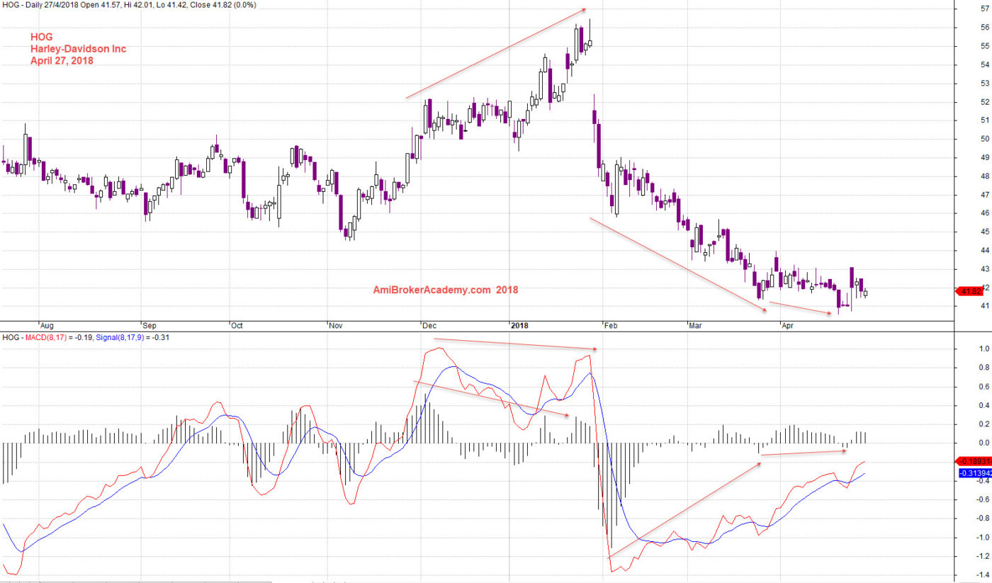Select the 43 price level on the price axis
Viewport: 992px width, 583px height.
[984, 268]
